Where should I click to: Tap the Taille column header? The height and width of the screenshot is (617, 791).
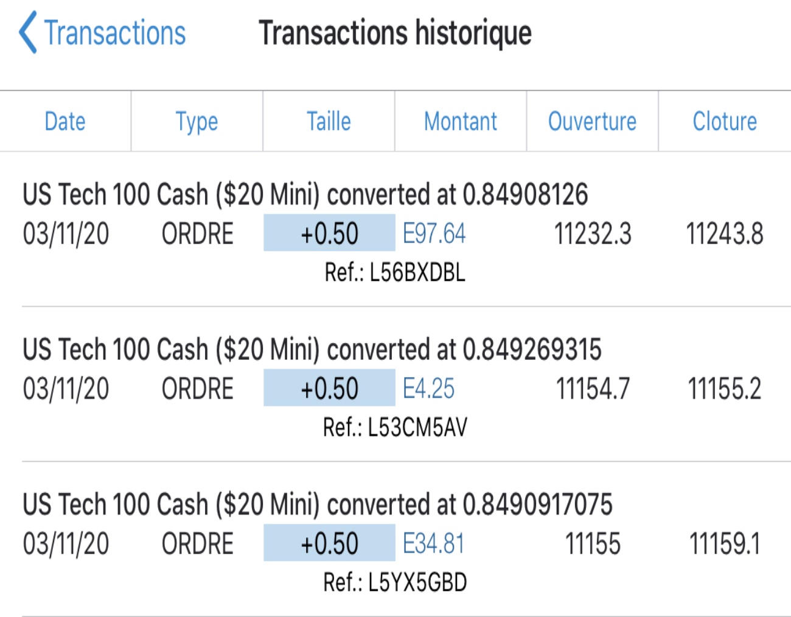pos(329,121)
